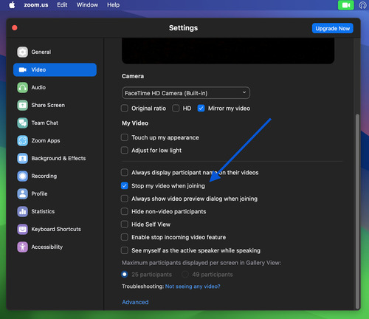369x319 pixels.
Task: Enable Hide Self View checkbox
Action: click(125, 224)
